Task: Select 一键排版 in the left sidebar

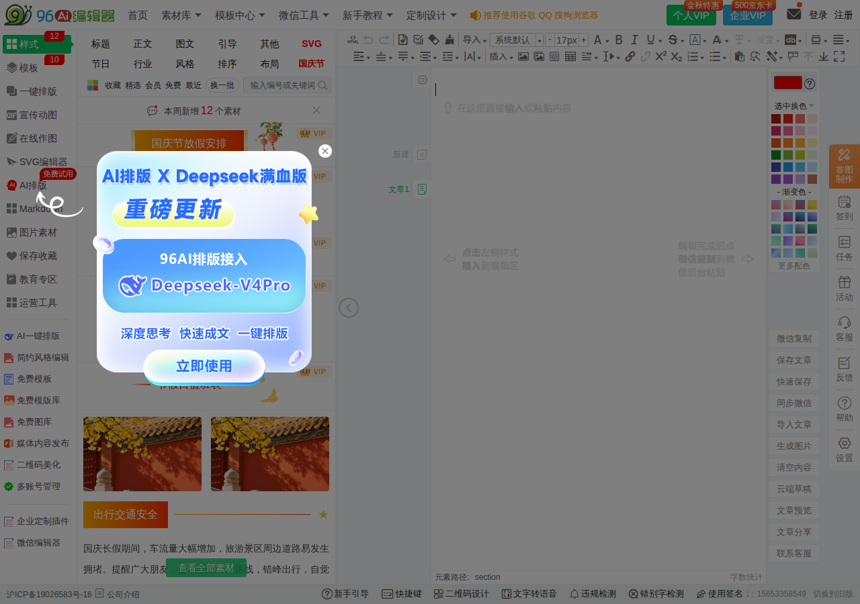Action: 38,91
